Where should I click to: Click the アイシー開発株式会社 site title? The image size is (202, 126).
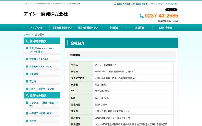click(46, 14)
